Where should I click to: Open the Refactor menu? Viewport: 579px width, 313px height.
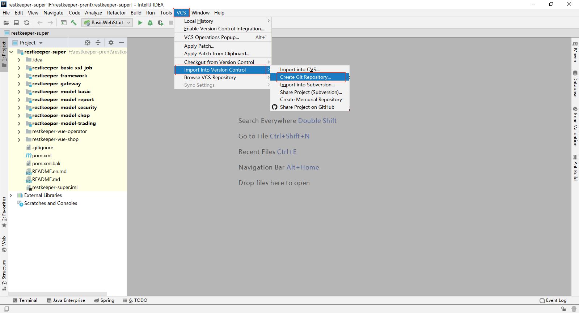coord(117,13)
